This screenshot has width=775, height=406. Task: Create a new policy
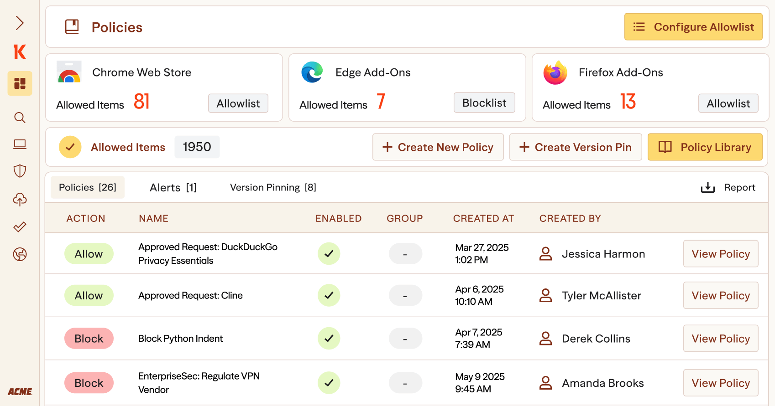[x=438, y=147]
